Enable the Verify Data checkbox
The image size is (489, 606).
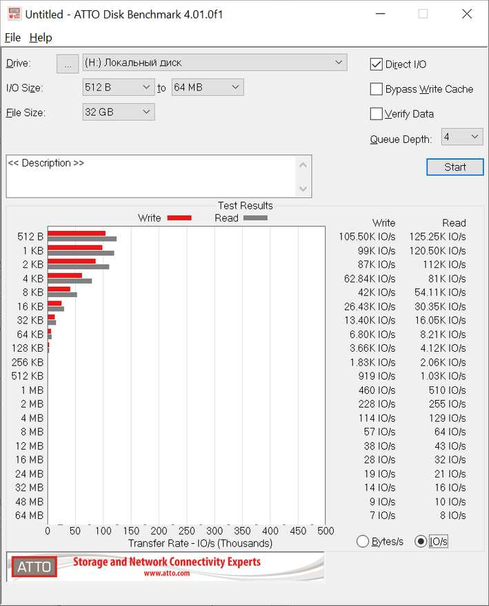coord(377,114)
